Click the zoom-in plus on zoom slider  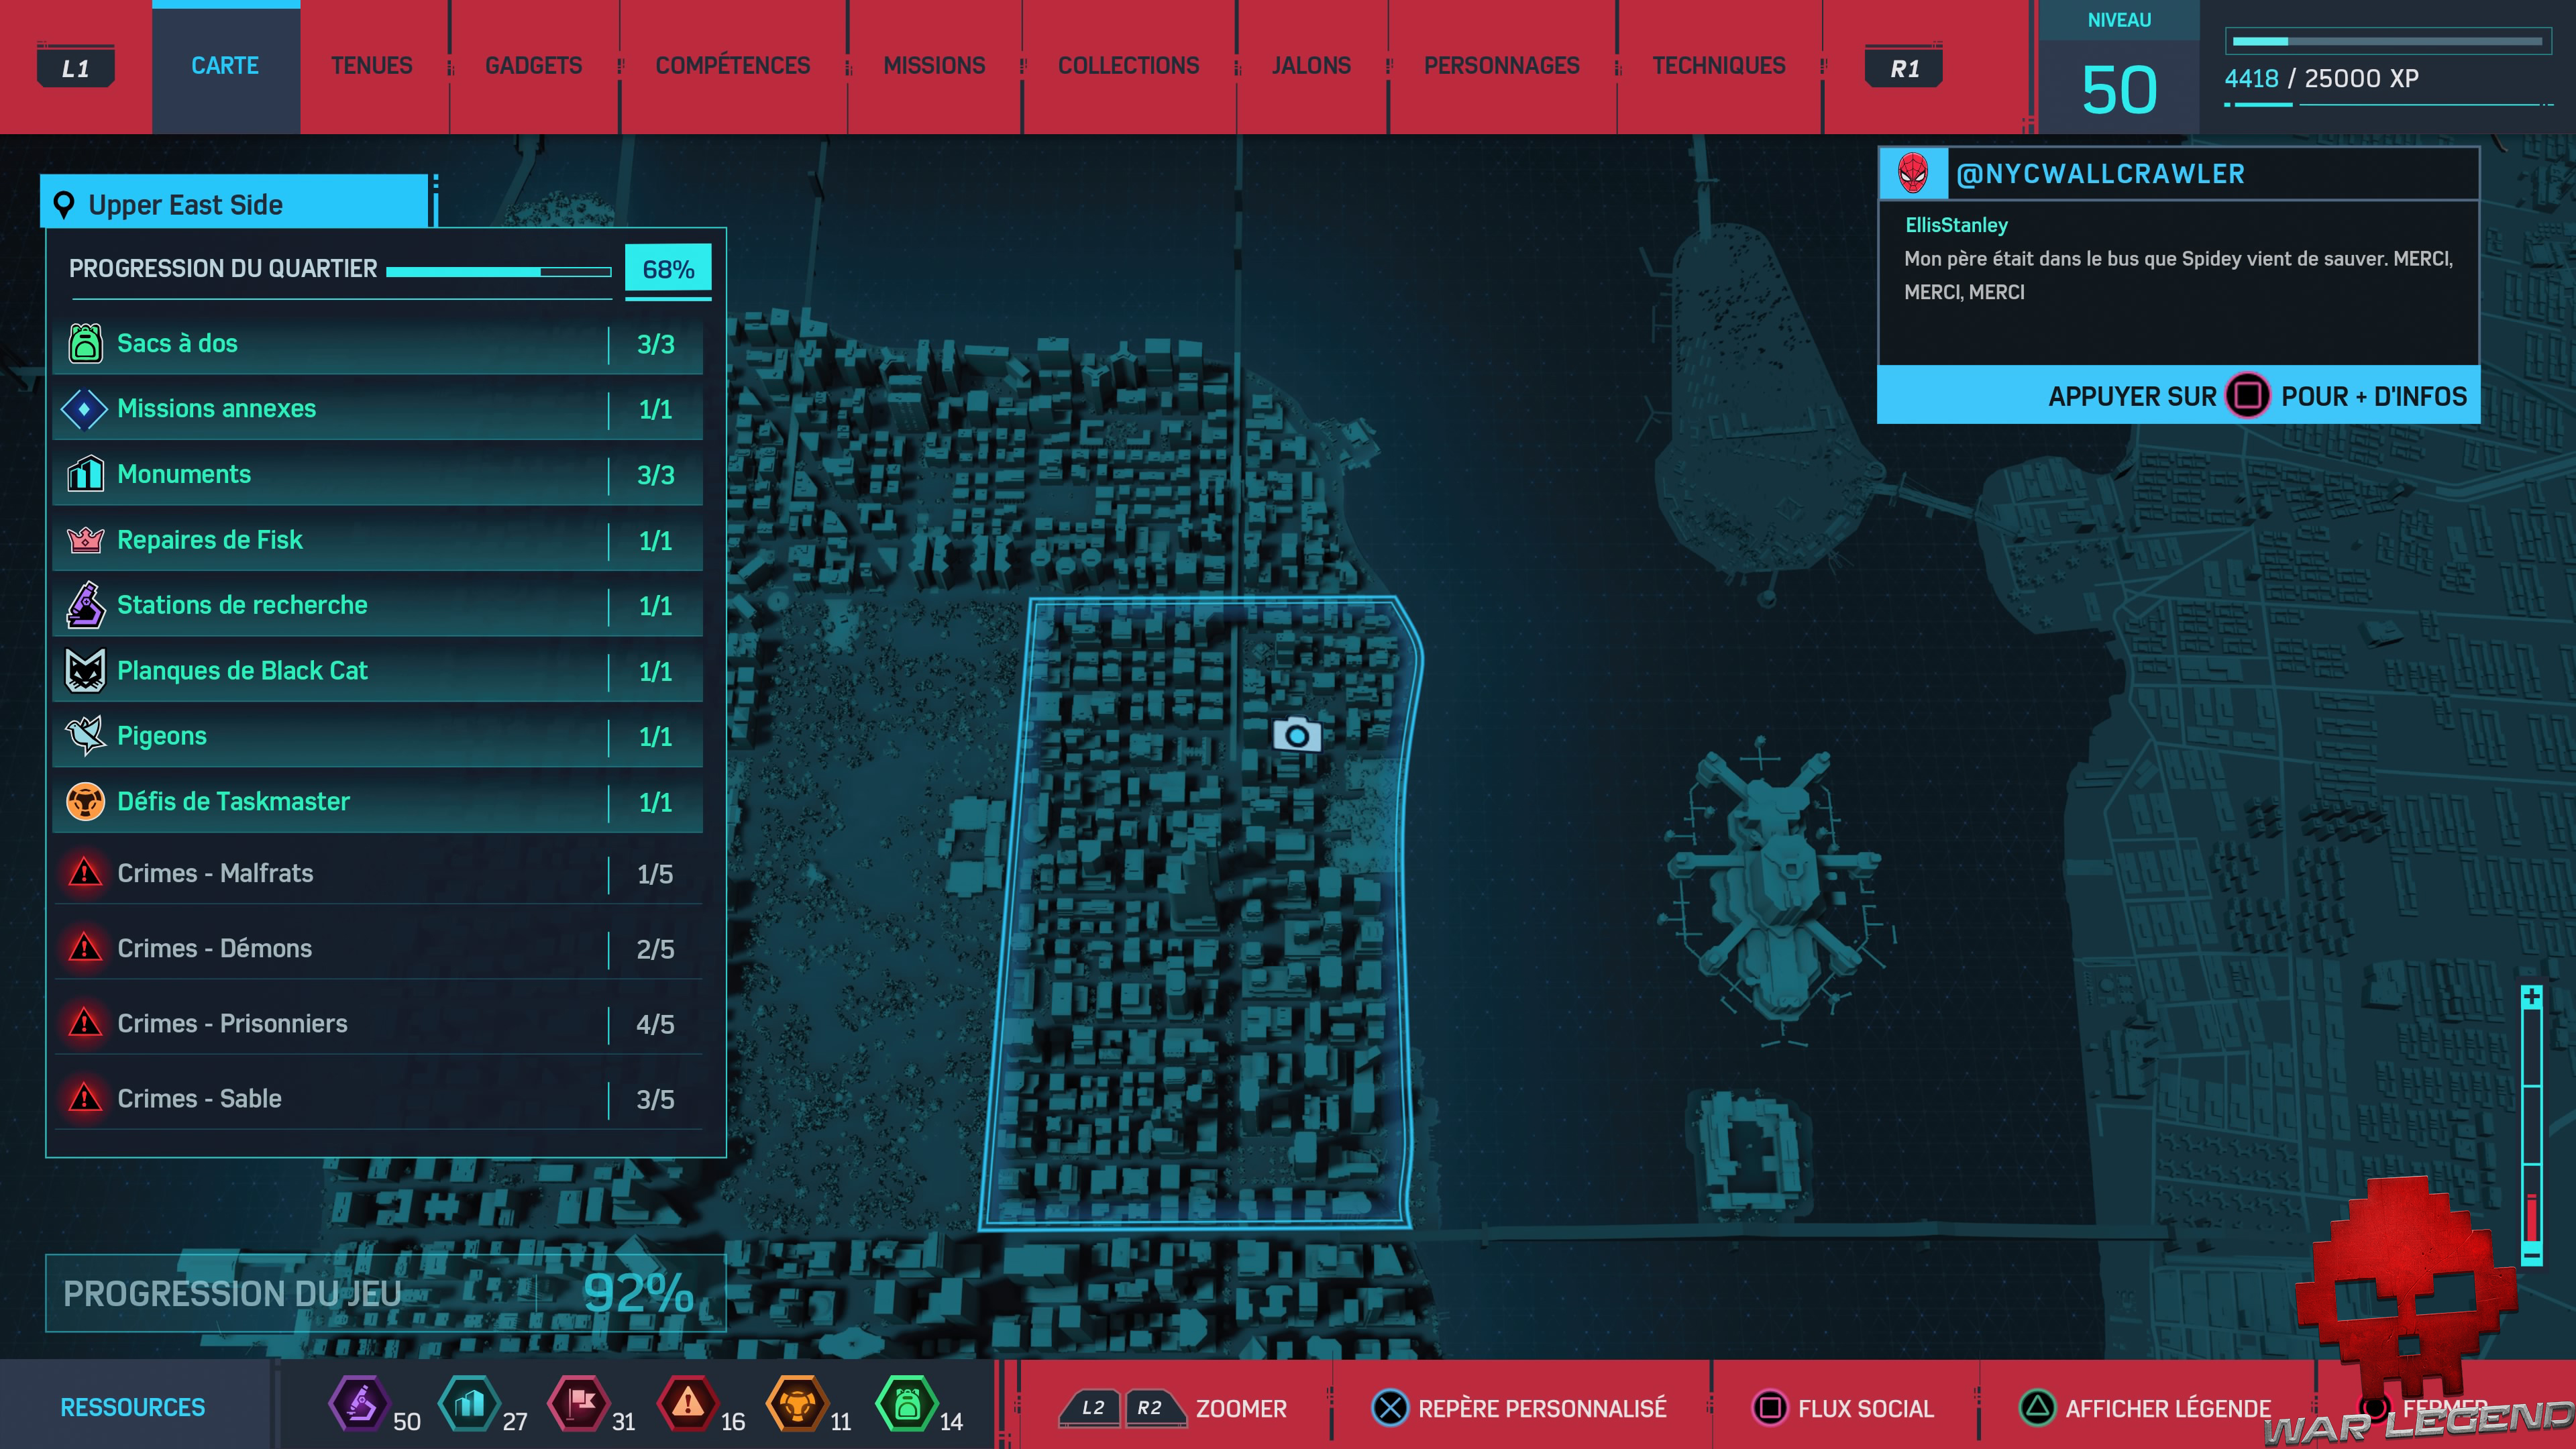(2531, 996)
